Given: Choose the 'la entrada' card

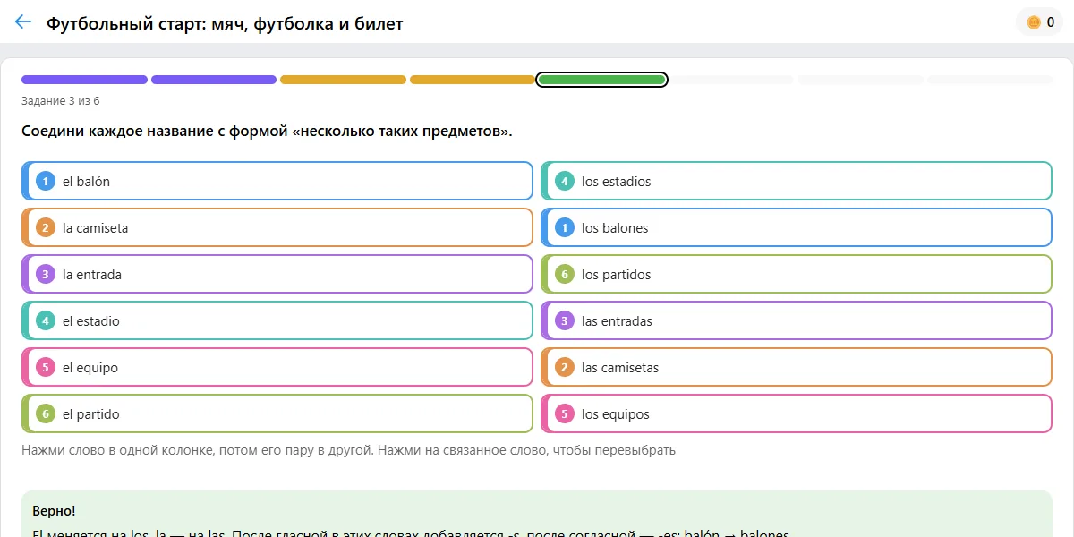Looking at the screenshot, I should tap(277, 274).
